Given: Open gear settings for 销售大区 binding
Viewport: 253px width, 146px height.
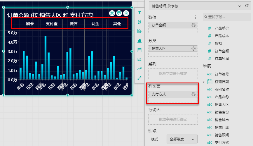Looking at the screenshot, I should coord(193,49).
